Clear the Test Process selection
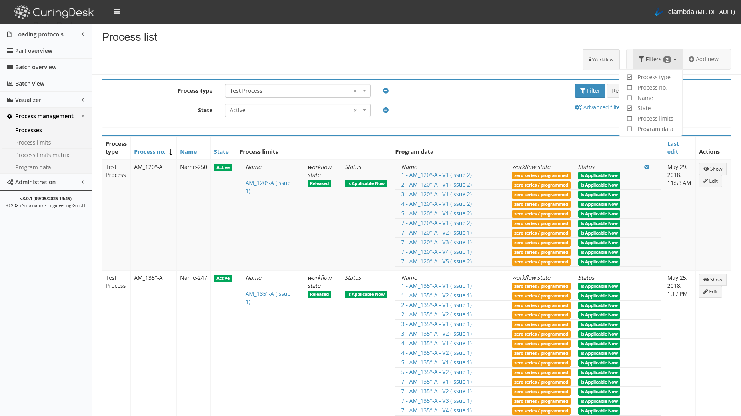 pyautogui.click(x=355, y=91)
